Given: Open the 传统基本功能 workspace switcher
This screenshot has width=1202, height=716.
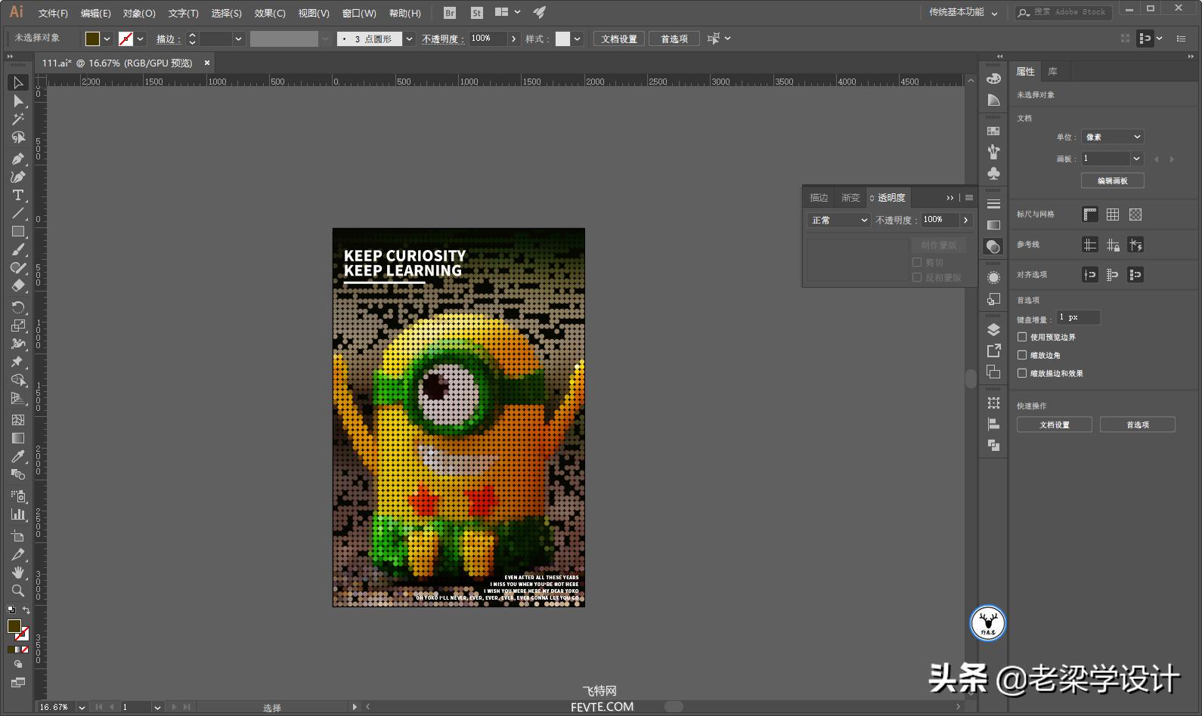Looking at the screenshot, I should coord(963,12).
